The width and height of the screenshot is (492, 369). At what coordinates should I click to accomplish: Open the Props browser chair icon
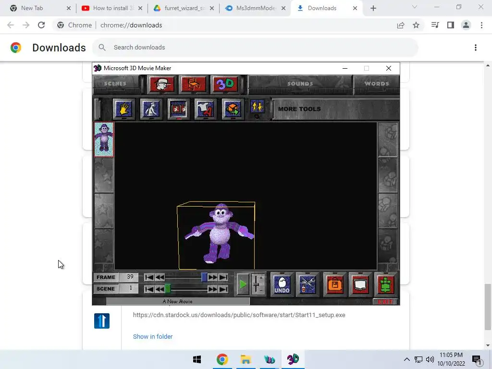click(193, 84)
